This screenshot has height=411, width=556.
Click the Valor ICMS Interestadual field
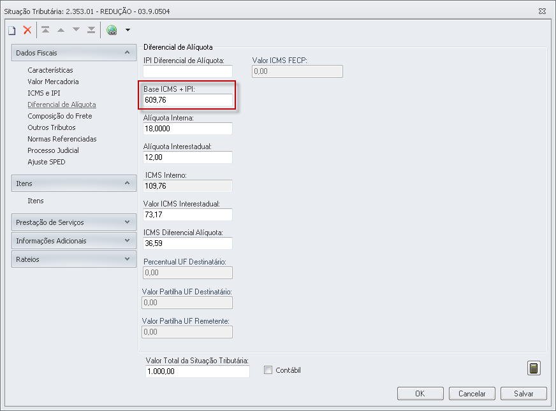pyautogui.click(x=187, y=215)
